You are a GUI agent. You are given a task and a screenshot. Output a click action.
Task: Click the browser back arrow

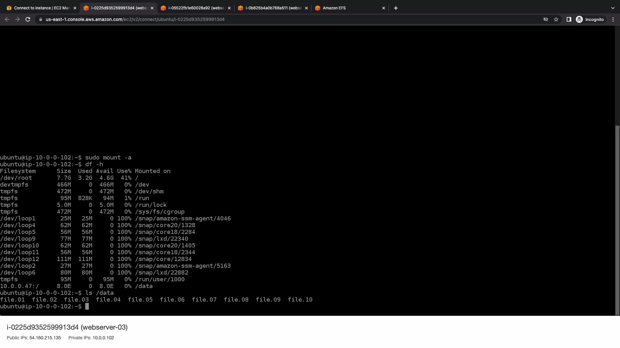7,19
